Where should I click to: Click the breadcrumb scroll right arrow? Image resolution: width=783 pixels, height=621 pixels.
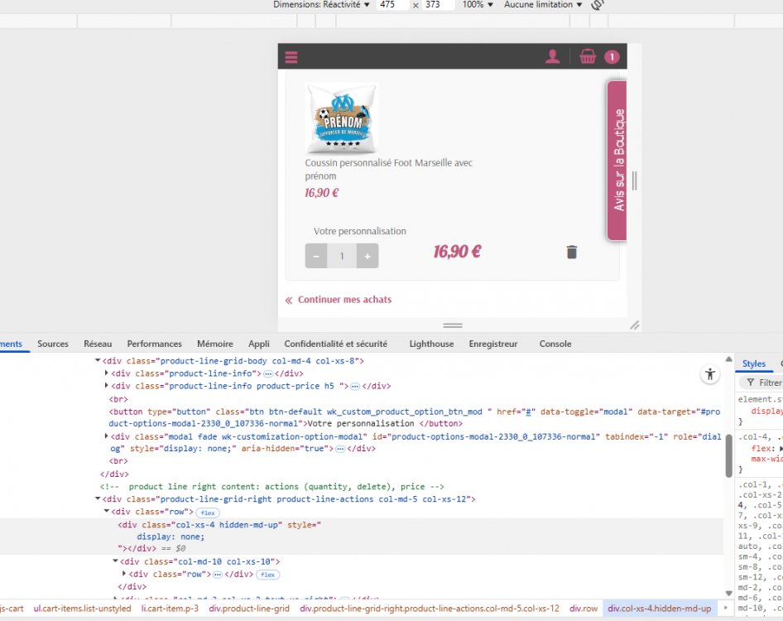pos(726,608)
